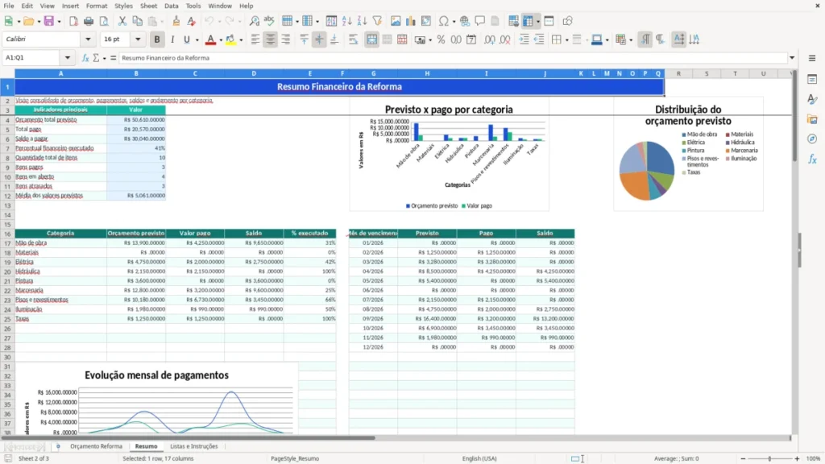The width and height of the screenshot is (825, 464).
Task: Select row 16 header
Action: point(7,234)
